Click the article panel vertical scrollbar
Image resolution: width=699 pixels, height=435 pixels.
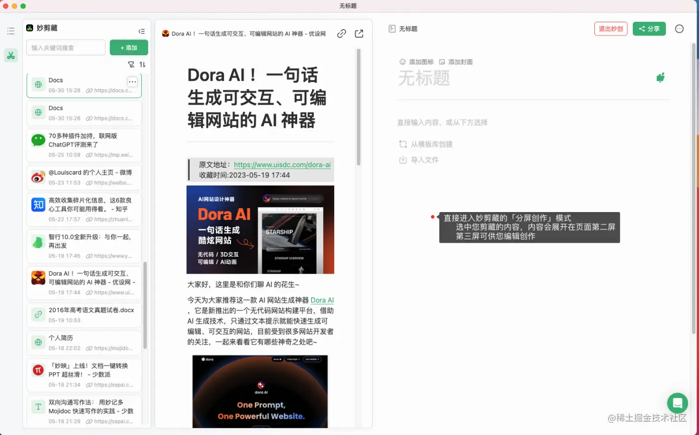pos(358,107)
